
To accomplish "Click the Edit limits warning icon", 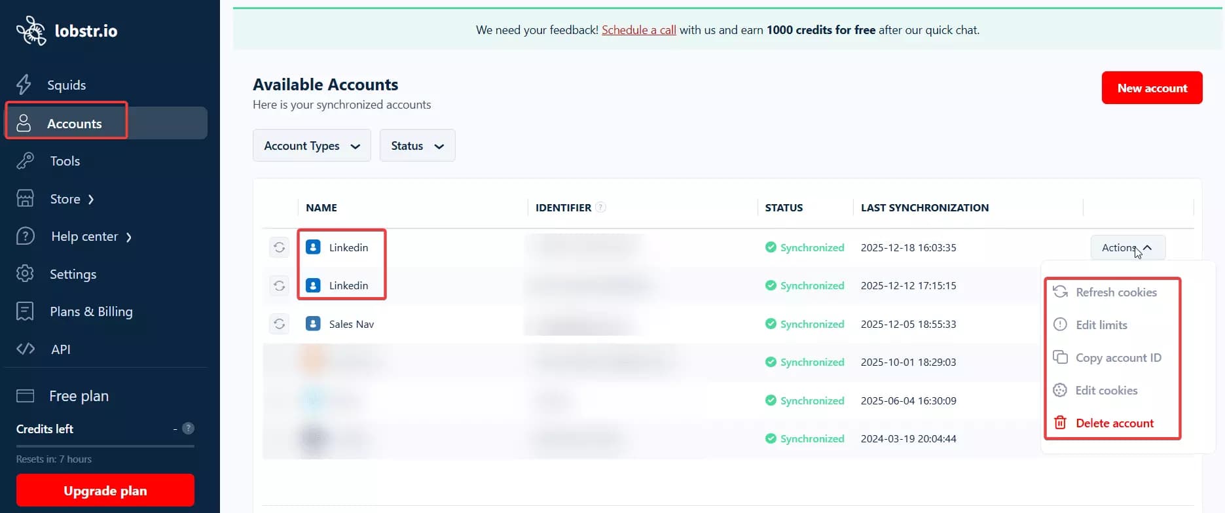I will (x=1059, y=325).
